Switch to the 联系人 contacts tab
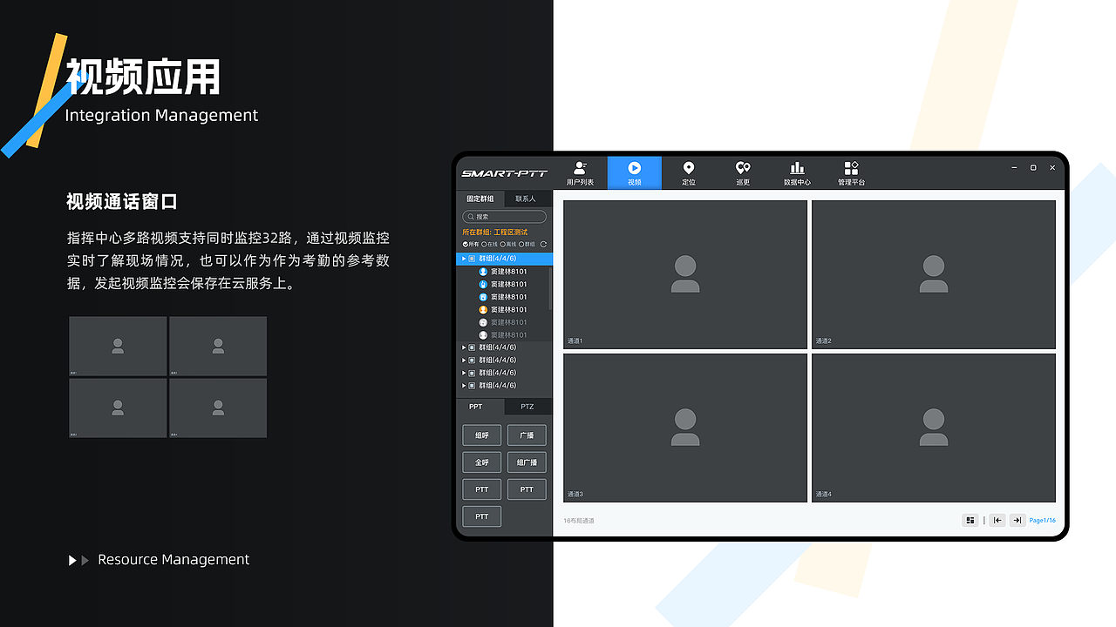This screenshot has height=627, width=1116. (x=527, y=199)
